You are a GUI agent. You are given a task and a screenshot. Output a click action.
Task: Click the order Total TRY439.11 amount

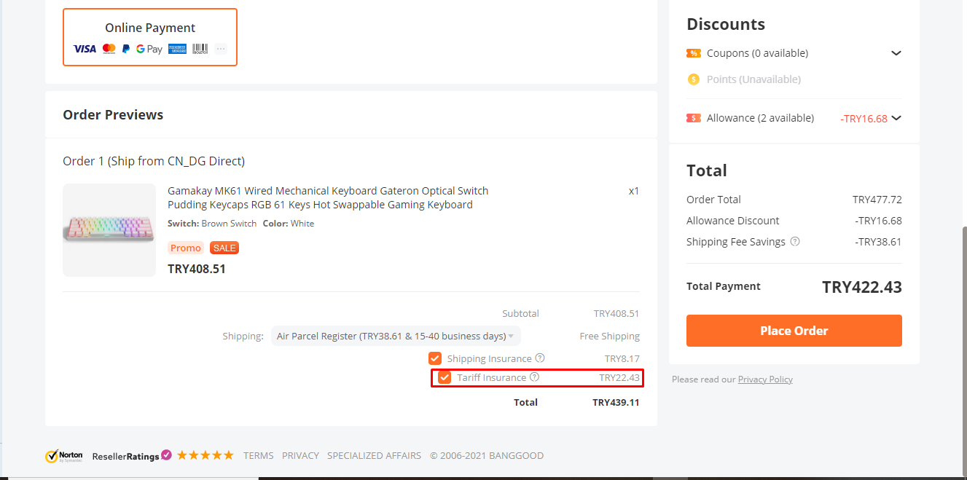pyautogui.click(x=616, y=402)
